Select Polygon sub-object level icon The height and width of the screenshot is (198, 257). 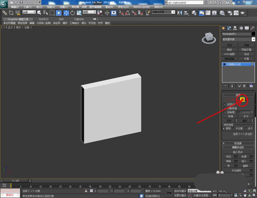(242, 99)
